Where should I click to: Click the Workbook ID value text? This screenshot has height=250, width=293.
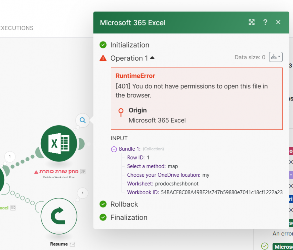222,192
